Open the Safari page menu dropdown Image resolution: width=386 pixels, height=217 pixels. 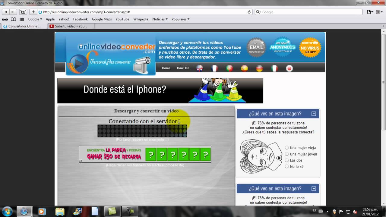(370, 12)
